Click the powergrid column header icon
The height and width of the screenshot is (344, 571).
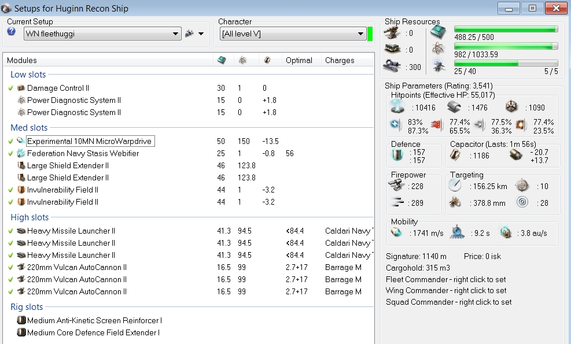point(242,60)
